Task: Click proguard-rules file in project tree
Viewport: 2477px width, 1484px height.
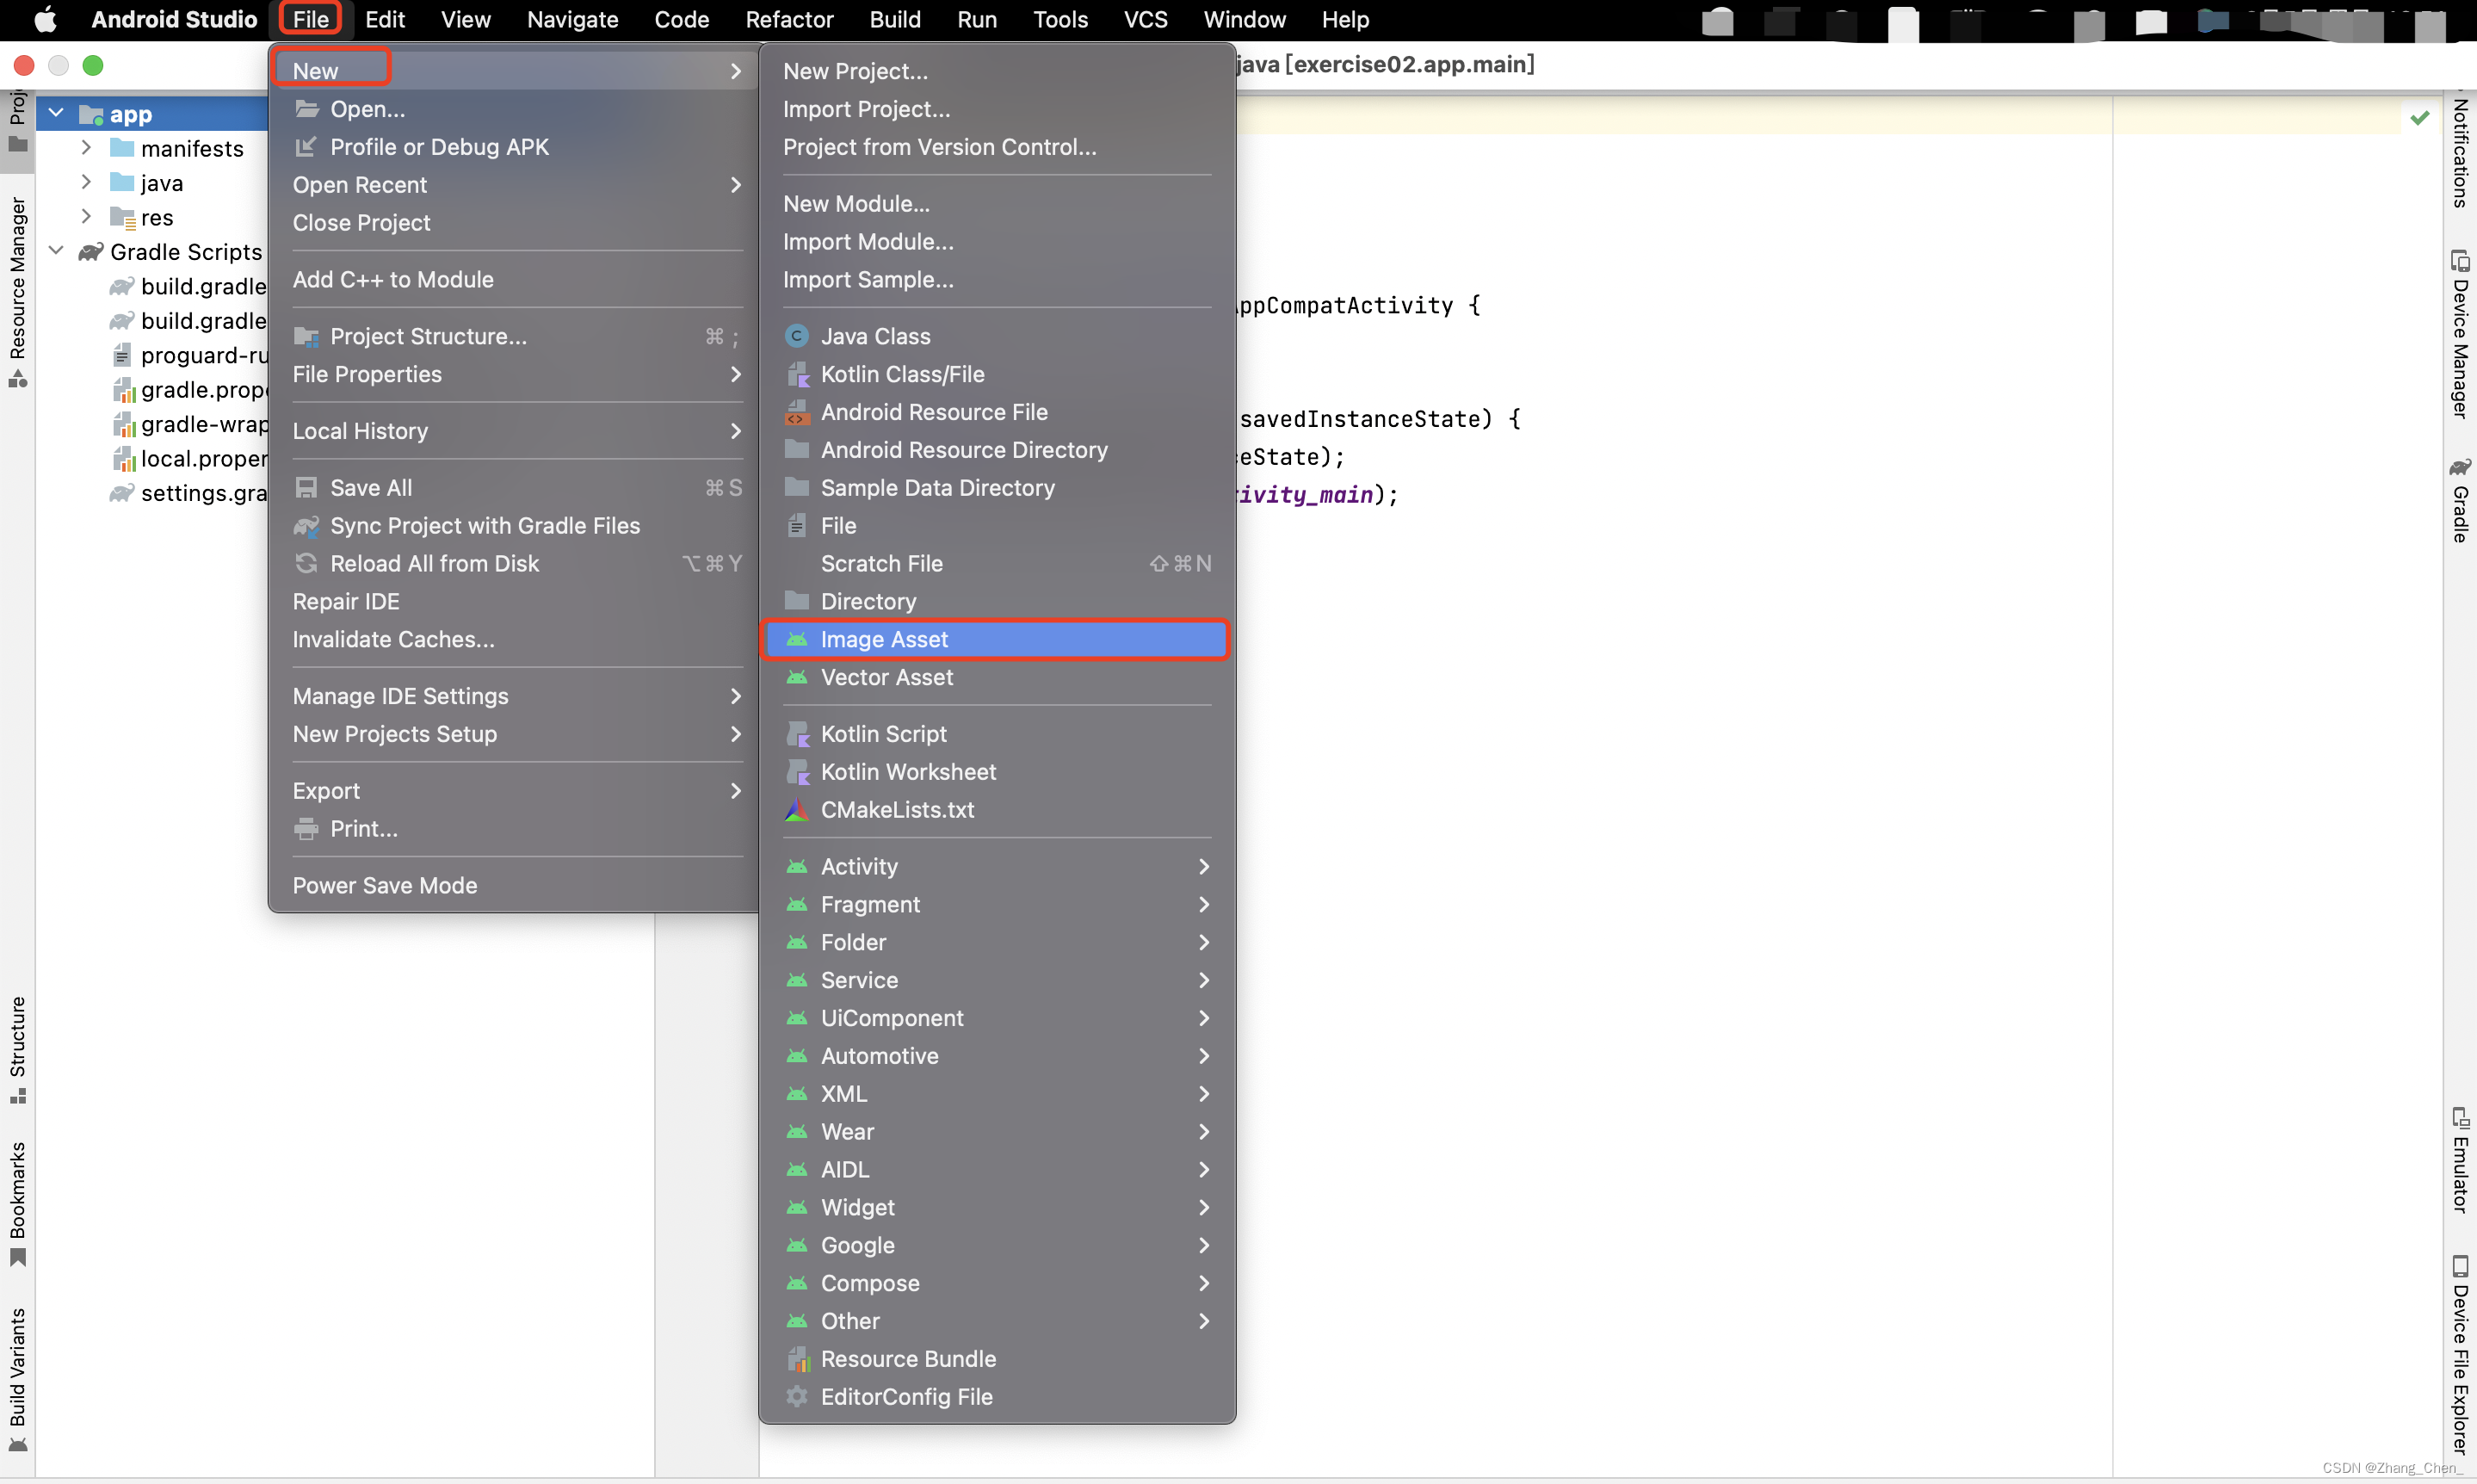Action: (x=189, y=355)
